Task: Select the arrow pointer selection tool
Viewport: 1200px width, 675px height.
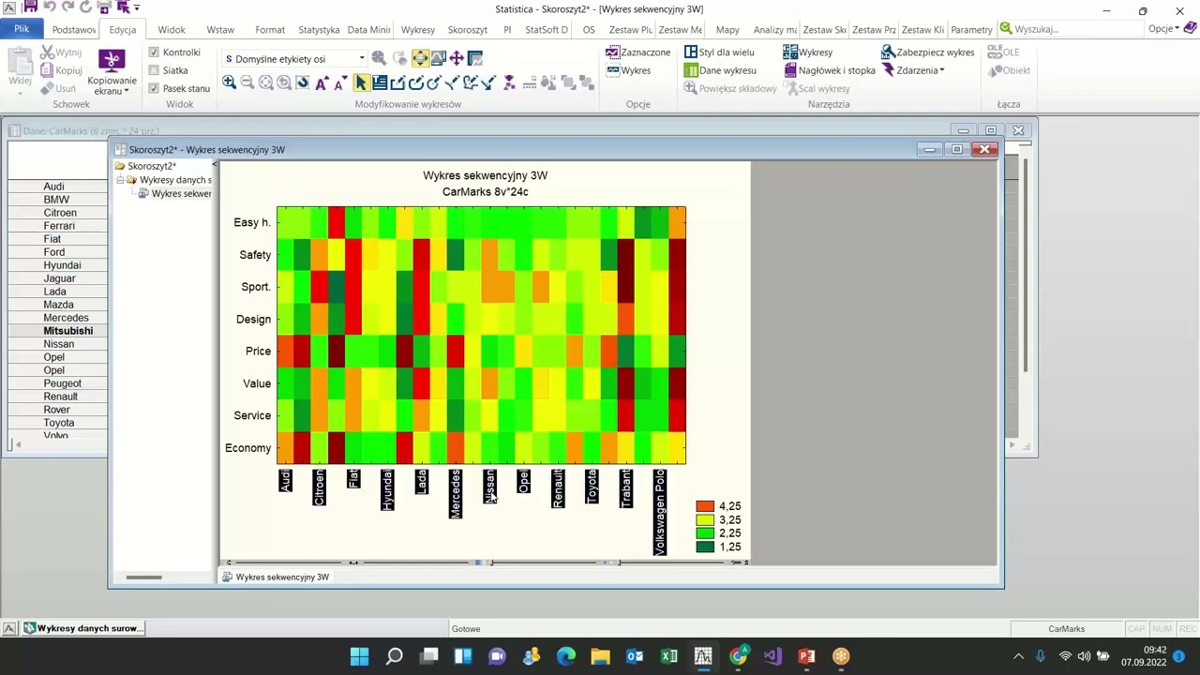Action: click(362, 82)
